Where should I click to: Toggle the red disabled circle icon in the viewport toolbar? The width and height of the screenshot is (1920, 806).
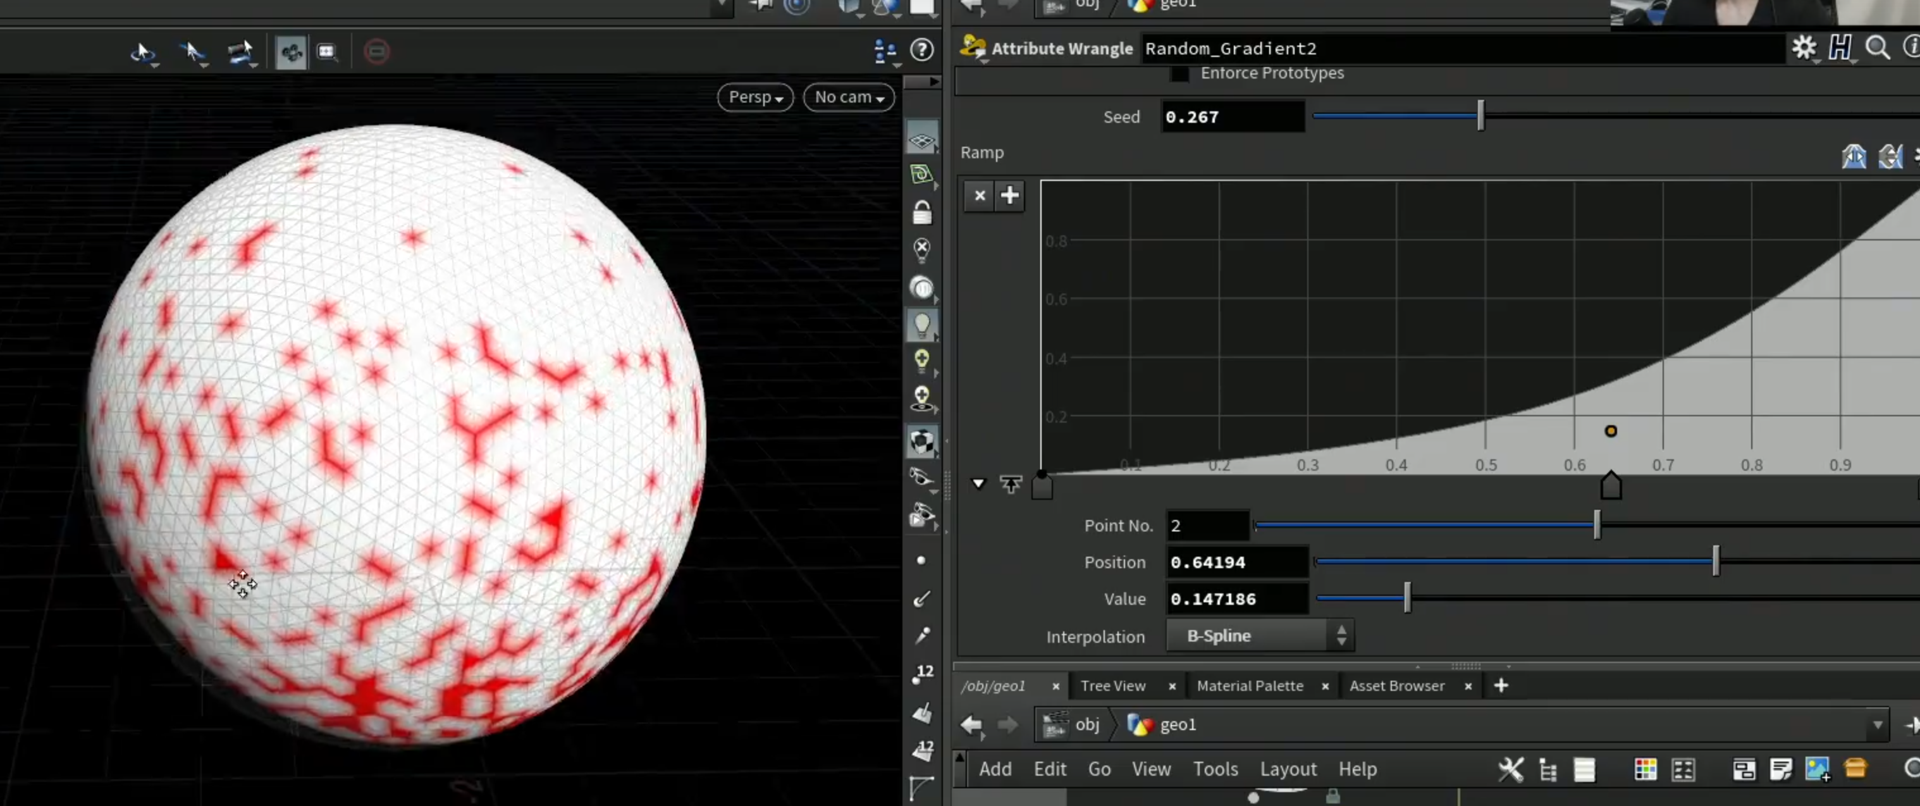376,51
